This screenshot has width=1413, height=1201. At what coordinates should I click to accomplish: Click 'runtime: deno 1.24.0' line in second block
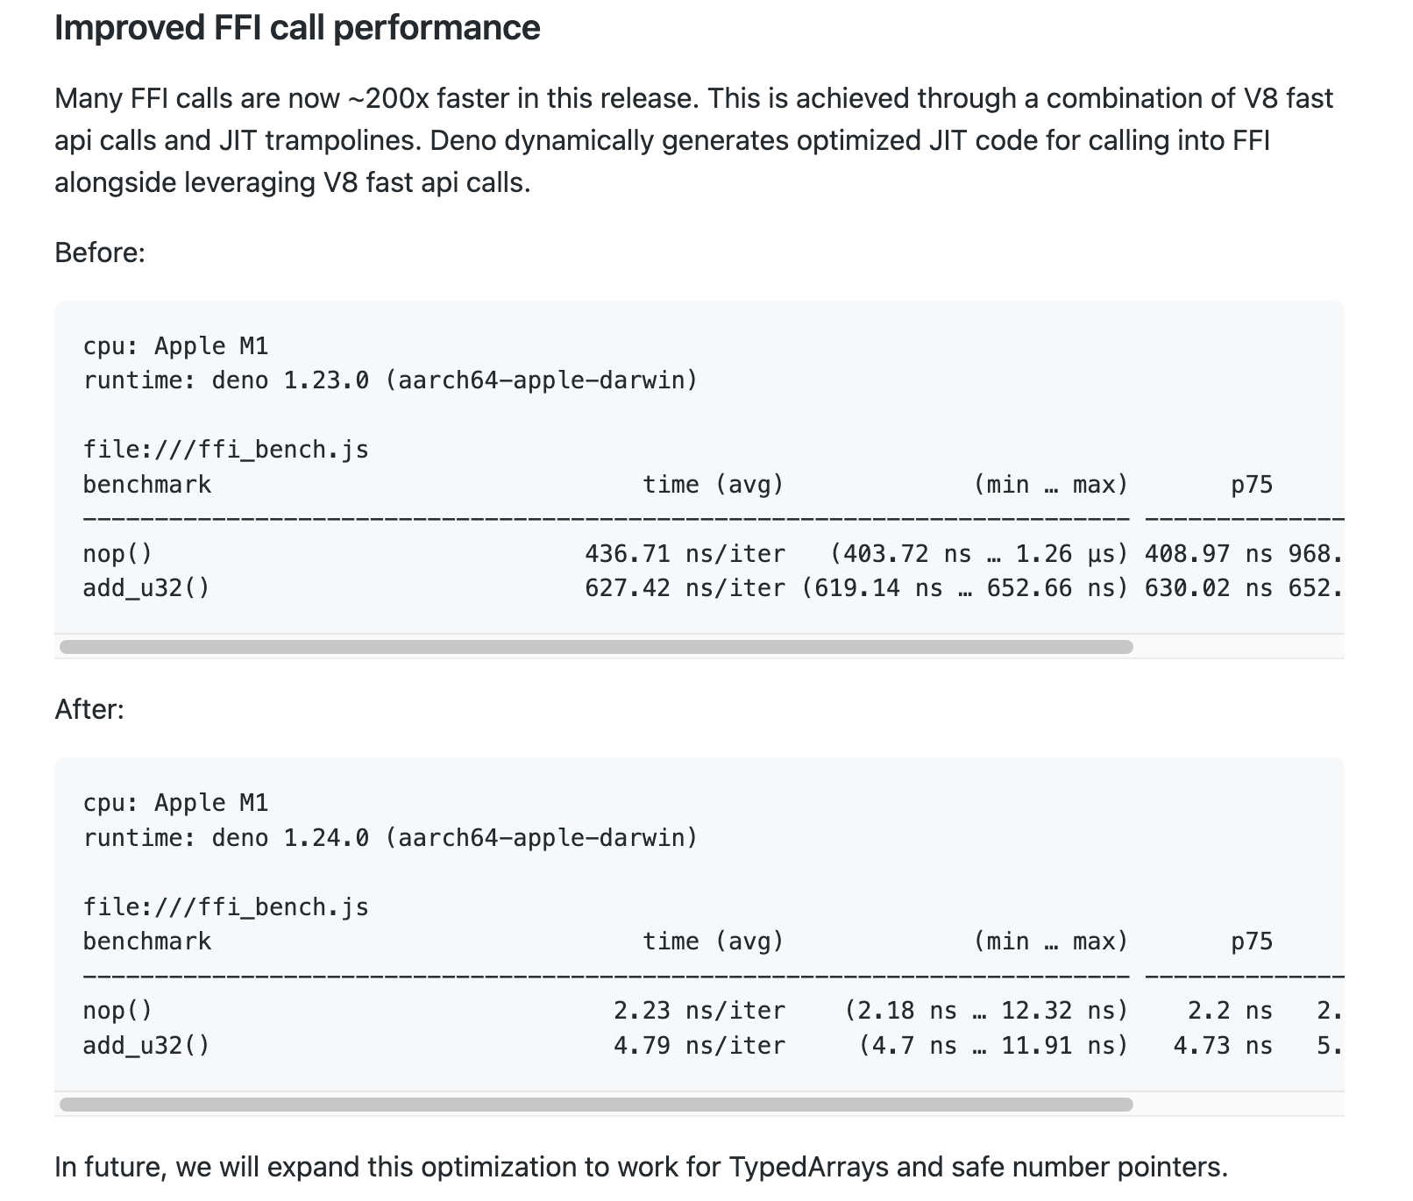point(390,838)
